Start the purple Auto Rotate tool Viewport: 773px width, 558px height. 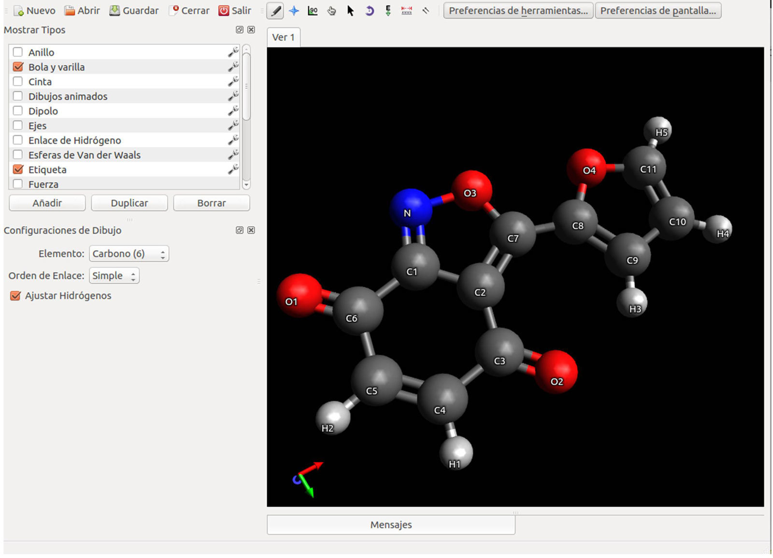click(369, 11)
